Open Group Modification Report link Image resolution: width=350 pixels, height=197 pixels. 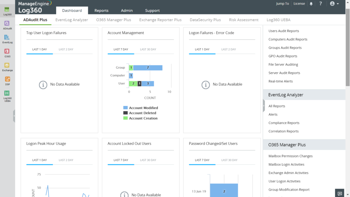pyautogui.click(x=289, y=189)
